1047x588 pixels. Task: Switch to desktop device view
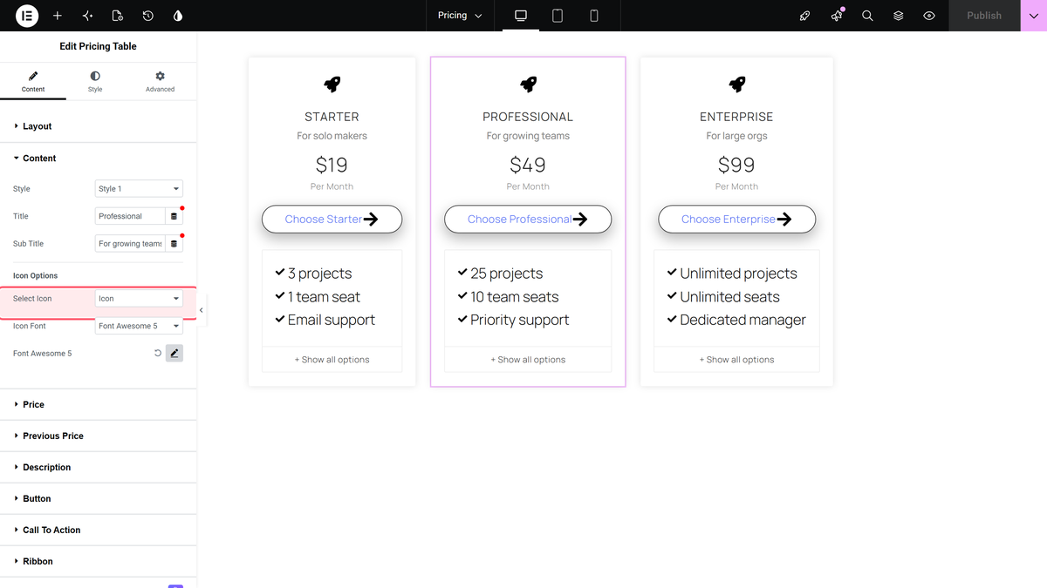(x=521, y=16)
